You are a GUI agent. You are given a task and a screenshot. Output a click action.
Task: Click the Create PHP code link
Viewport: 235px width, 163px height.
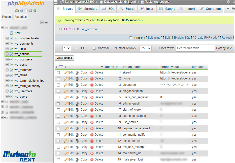pos(206,38)
